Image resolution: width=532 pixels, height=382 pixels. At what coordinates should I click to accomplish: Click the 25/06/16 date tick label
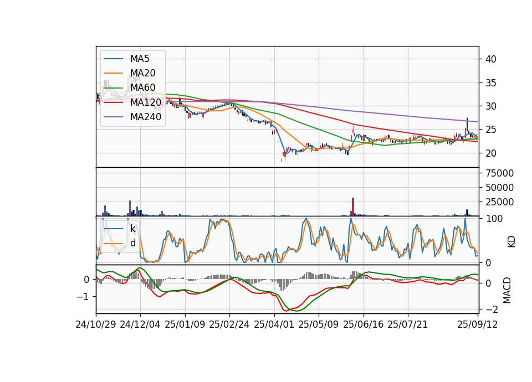point(364,324)
